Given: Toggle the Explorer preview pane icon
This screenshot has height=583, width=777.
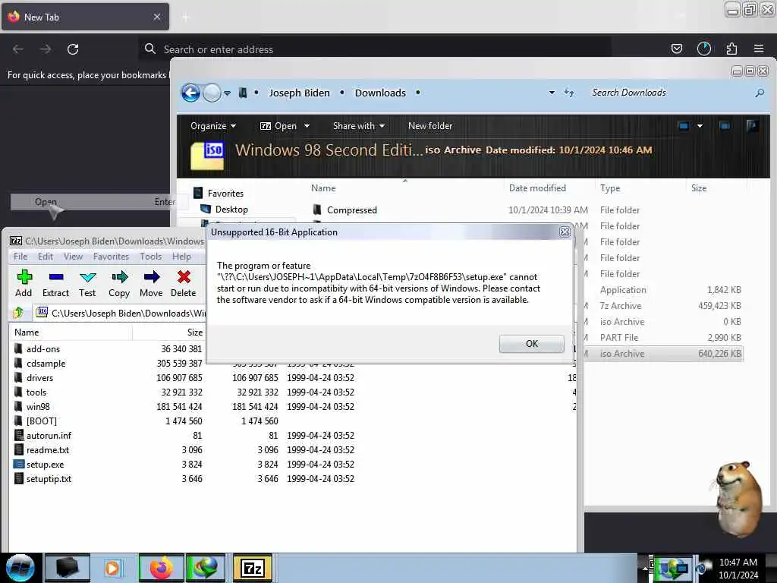Looking at the screenshot, I should (x=725, y=126).
